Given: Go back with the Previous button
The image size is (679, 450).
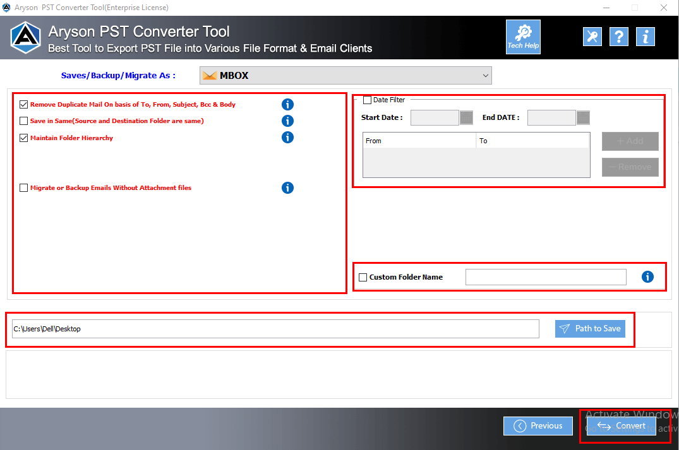Looking at the screenshot, I should click(x=538, y=426).
